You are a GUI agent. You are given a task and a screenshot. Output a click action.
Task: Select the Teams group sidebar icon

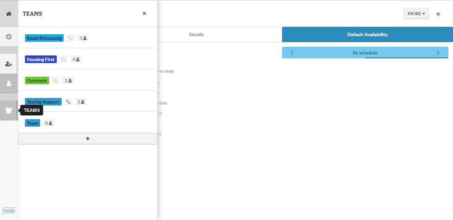pyautogui.click(x=9, y=110)
